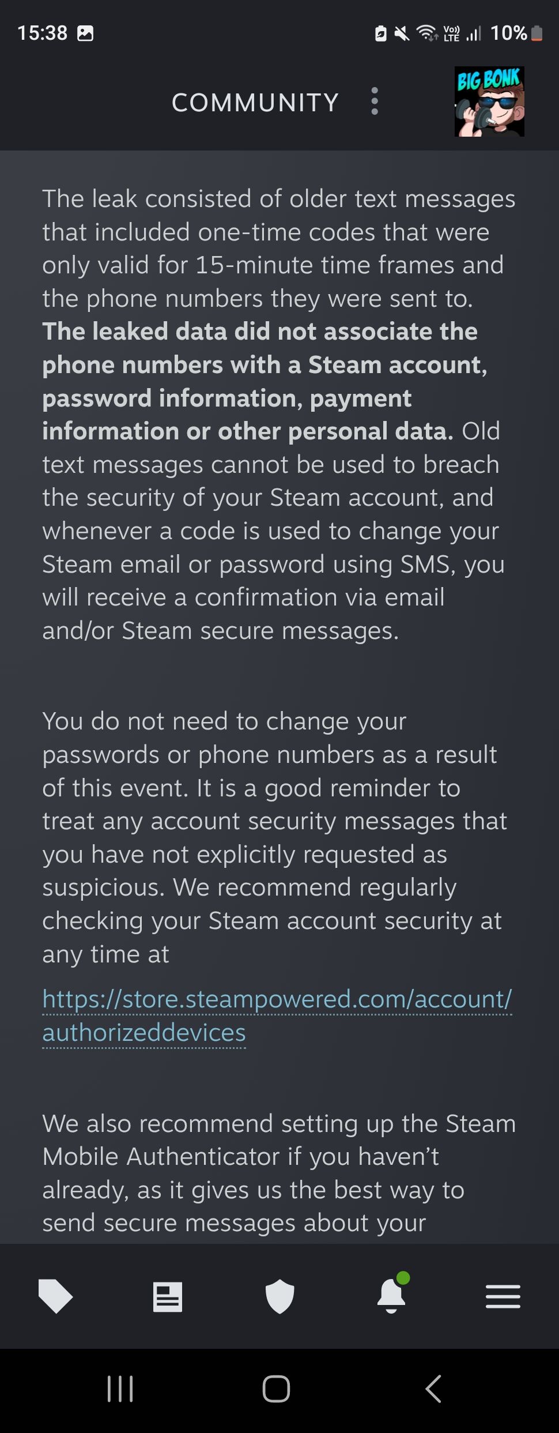Expand the three-dot Community options menu
This screenshot has width=559, height=1433.
pyautogui.click(x=375, y=101)
